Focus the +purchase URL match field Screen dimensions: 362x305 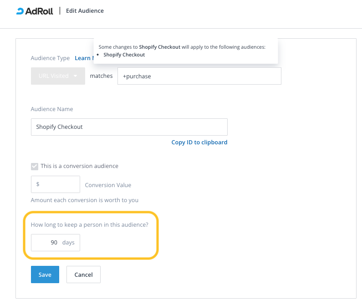pos(199,76)
